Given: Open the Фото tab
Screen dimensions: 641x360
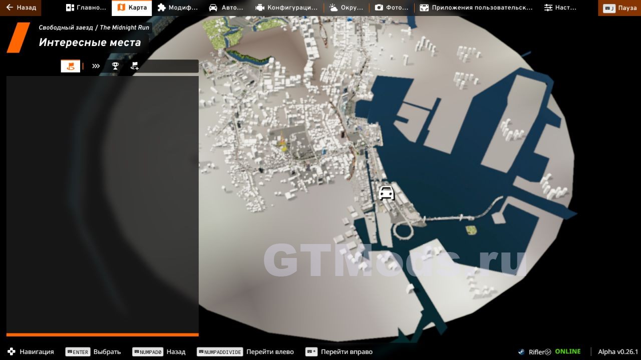Looking at the screenshot, I should pyautogui.click(x=392, y=7).
